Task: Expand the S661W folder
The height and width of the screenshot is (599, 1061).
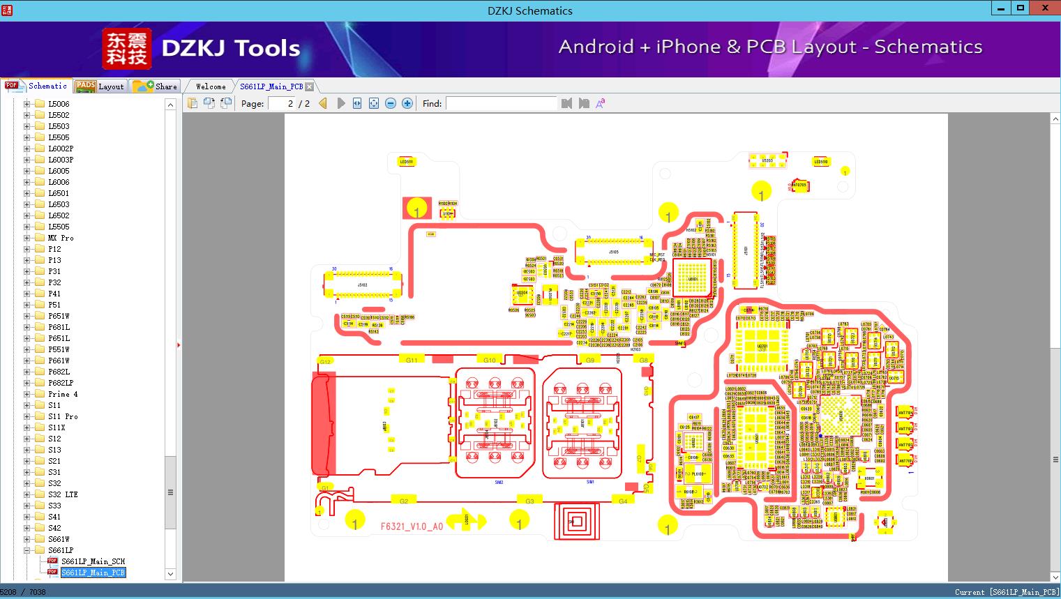Action: point(27,539)
